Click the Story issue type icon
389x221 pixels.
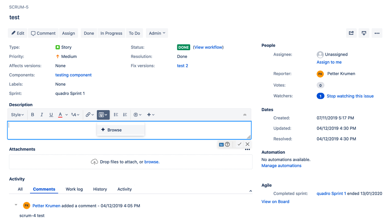click(58, 47)
